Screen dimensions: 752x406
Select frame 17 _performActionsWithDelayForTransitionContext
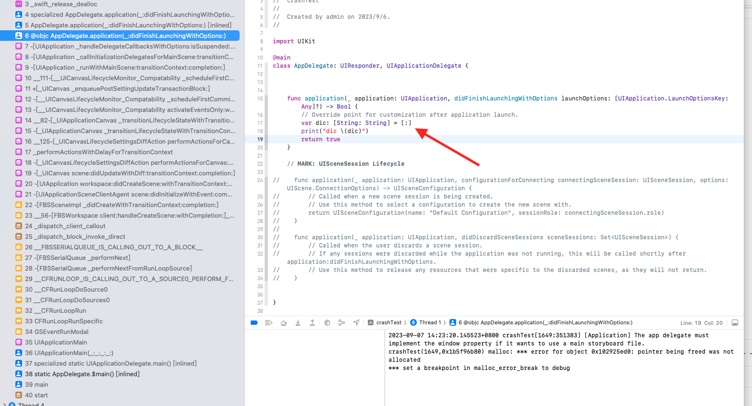[120, 152]
